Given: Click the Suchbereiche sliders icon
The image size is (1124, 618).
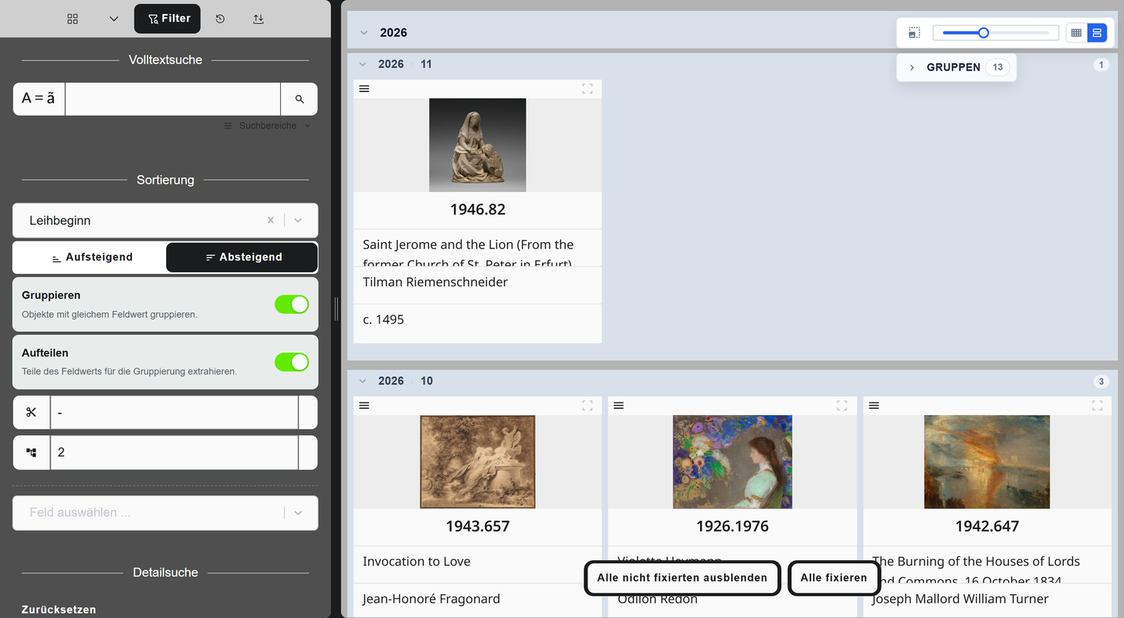Looking at the screenshot, I should pyautogui.click(x=228, y=126).
